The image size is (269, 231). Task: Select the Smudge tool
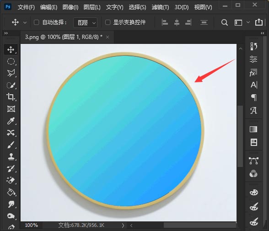11,204
